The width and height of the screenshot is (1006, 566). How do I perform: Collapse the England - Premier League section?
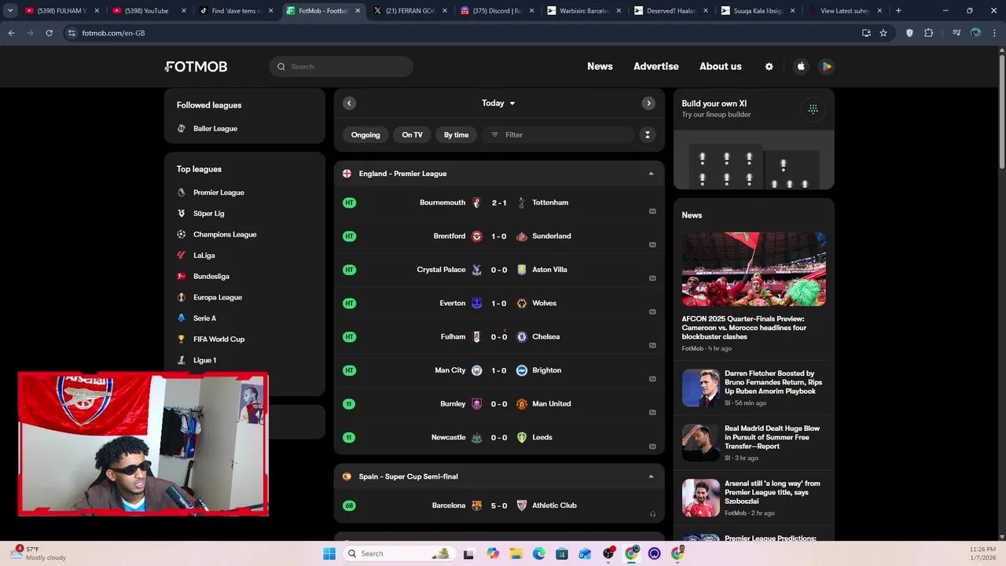click(651, 174)
